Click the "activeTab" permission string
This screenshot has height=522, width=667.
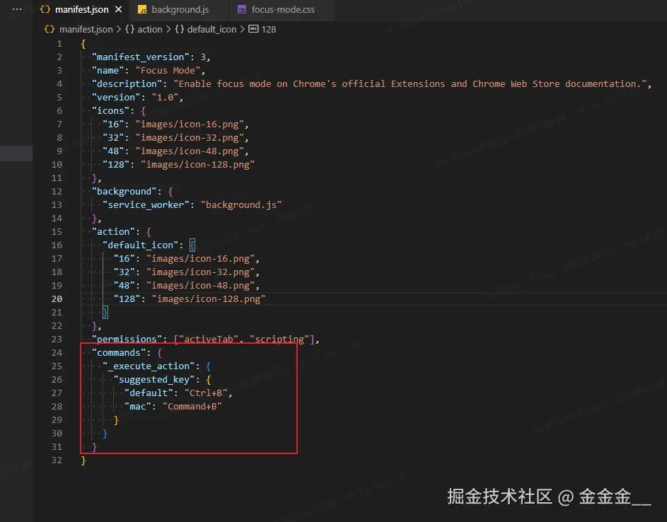click(209, 339)
